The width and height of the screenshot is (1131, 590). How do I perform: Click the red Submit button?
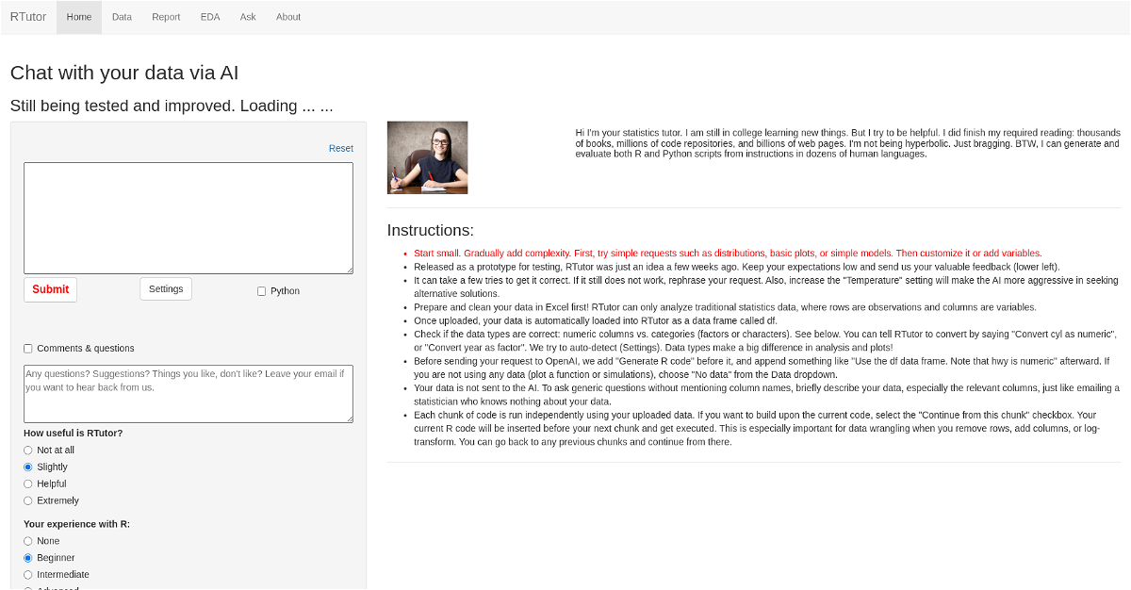click(51, 289)
